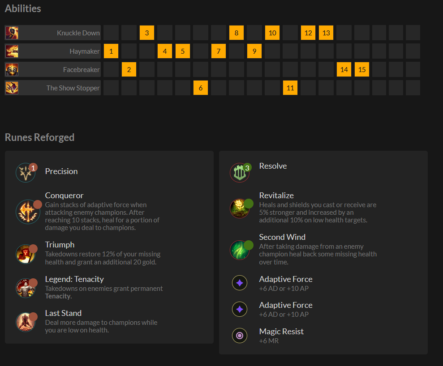Click Knuckle Down level 13 cell
Screen dimensions: 443x366
tap(326, 33)
